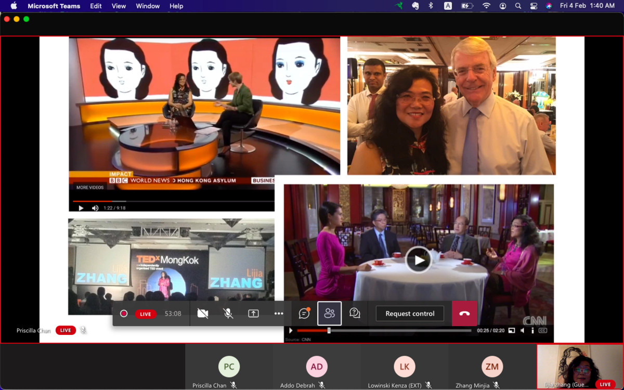Click muted mic icon beside presenter LIVE badge

click(83, 330)
